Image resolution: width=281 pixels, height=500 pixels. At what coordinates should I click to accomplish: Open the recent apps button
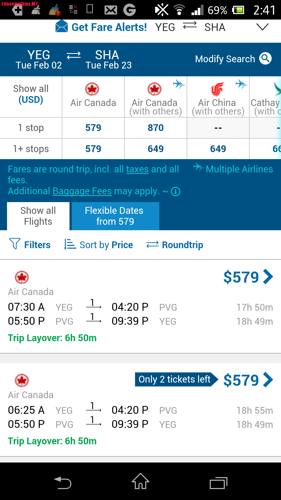[x=219, y=483]
